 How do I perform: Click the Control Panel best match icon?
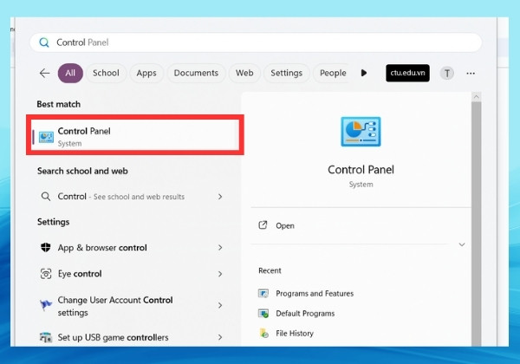tap(46, 137)
